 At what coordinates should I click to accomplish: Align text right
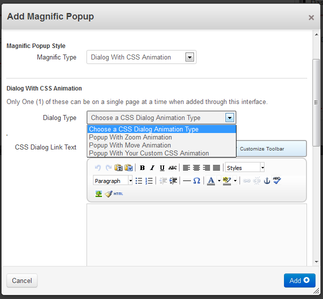pos(206,168)
